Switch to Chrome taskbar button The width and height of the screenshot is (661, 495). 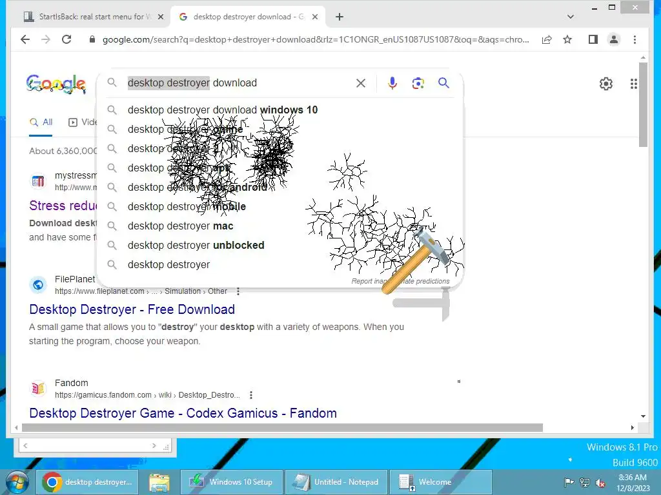coord(88,482)
